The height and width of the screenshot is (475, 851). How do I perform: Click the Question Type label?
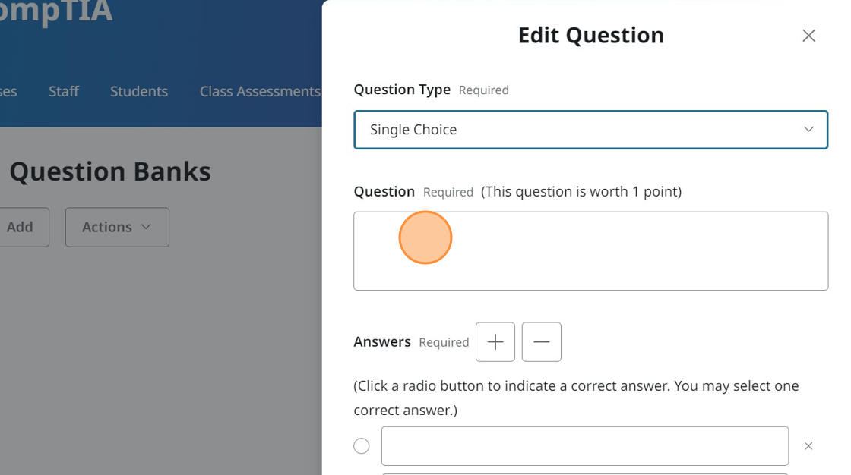click(x=402, y=90)
